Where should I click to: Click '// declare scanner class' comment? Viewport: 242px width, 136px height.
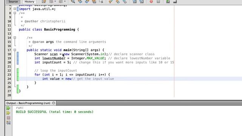pyautogui.click(x=131, y=54)
